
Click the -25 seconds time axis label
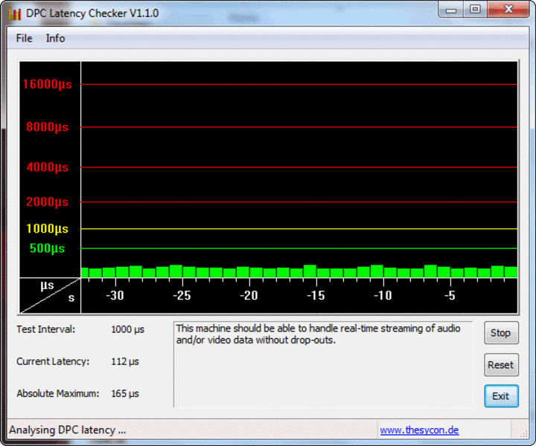182,296
